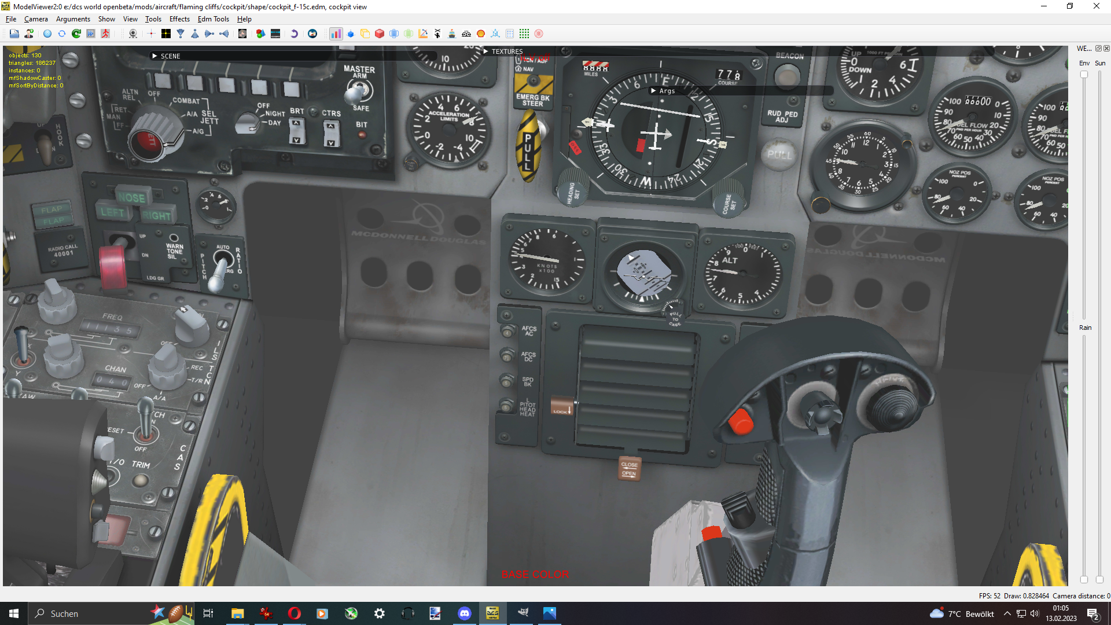The width and height of the screenshot is (1111, 625).
Task: Click the Env slider handle
Action: coord(1084,75)
